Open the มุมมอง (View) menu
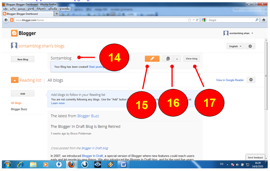 click(x=21, y=9)
